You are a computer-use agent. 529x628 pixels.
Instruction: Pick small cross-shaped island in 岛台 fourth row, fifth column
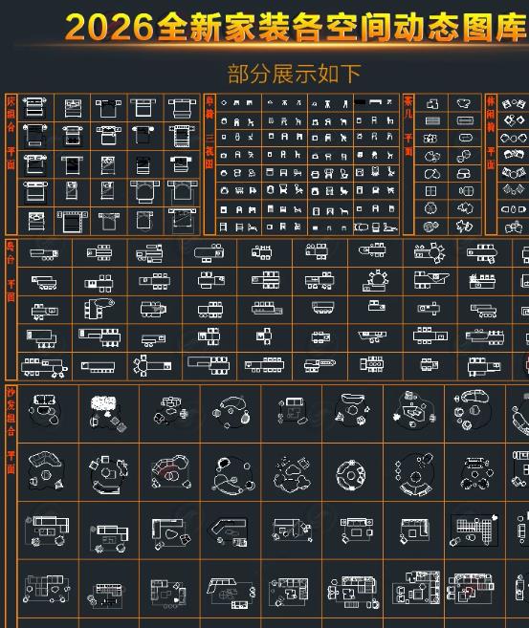pos(264,336)
